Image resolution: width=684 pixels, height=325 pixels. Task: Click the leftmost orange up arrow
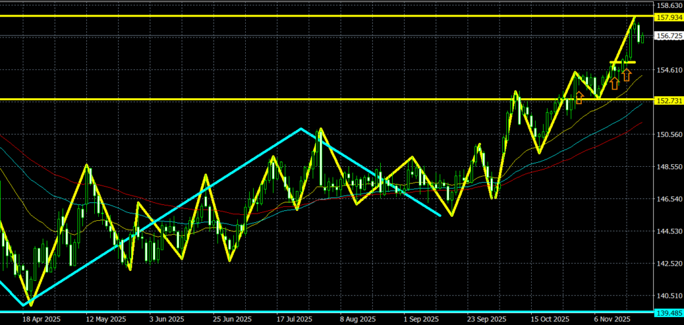click(x=579, y=98)
